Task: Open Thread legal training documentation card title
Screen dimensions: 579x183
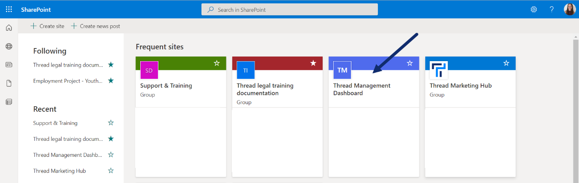Action: pyautogui.click(x=265, y=89)
